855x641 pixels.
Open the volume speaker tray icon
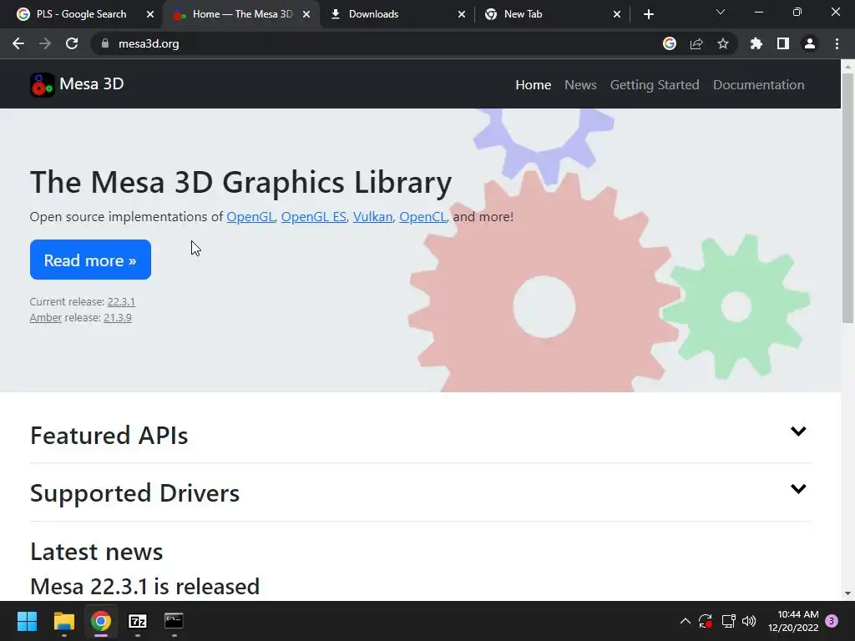pos(749,621)
